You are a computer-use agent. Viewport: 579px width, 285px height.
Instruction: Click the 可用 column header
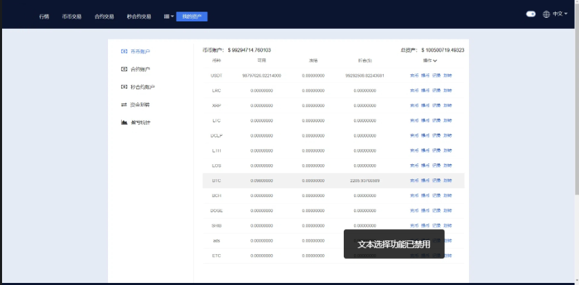[261, 60]
